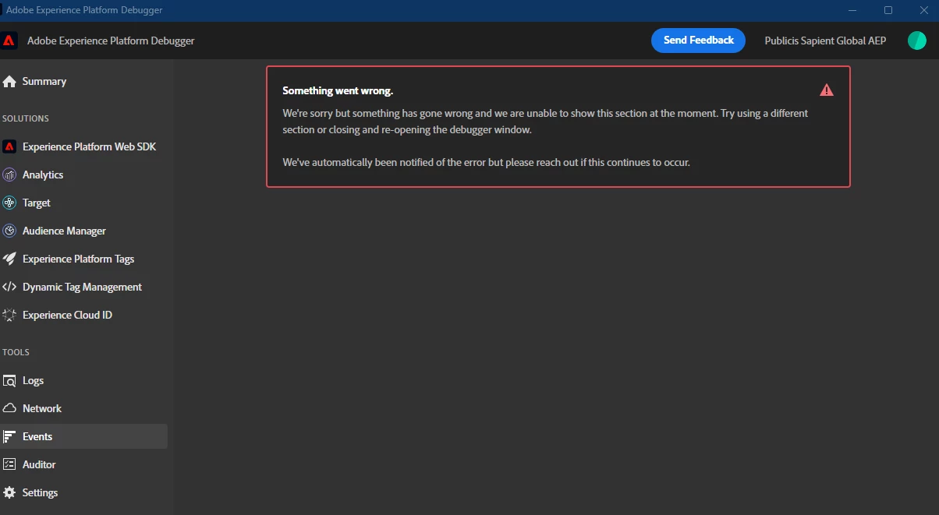This screenshot has height=515, width=939.
Task: Click the 'automatically been notified' error message line
Action: tap(486, 163)
